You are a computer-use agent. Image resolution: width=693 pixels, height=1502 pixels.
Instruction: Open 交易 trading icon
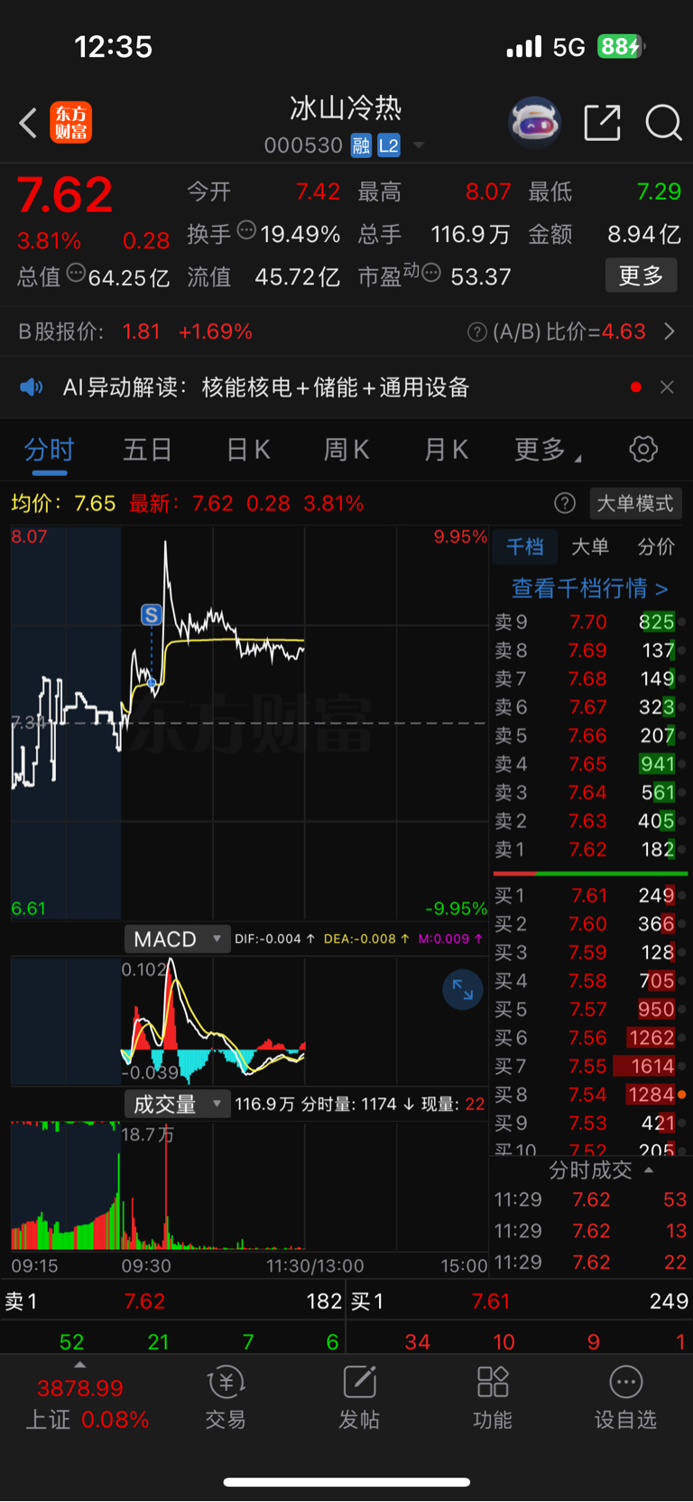226,1398
